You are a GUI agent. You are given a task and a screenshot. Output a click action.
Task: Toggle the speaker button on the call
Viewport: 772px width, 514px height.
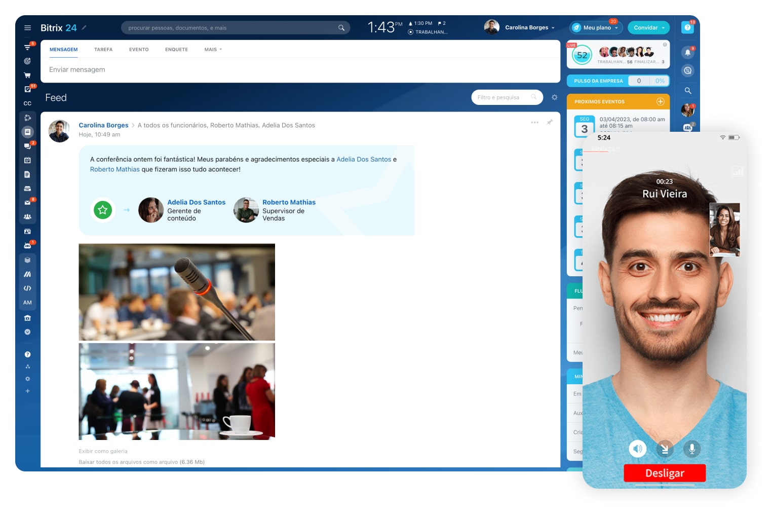coord(638,449)
